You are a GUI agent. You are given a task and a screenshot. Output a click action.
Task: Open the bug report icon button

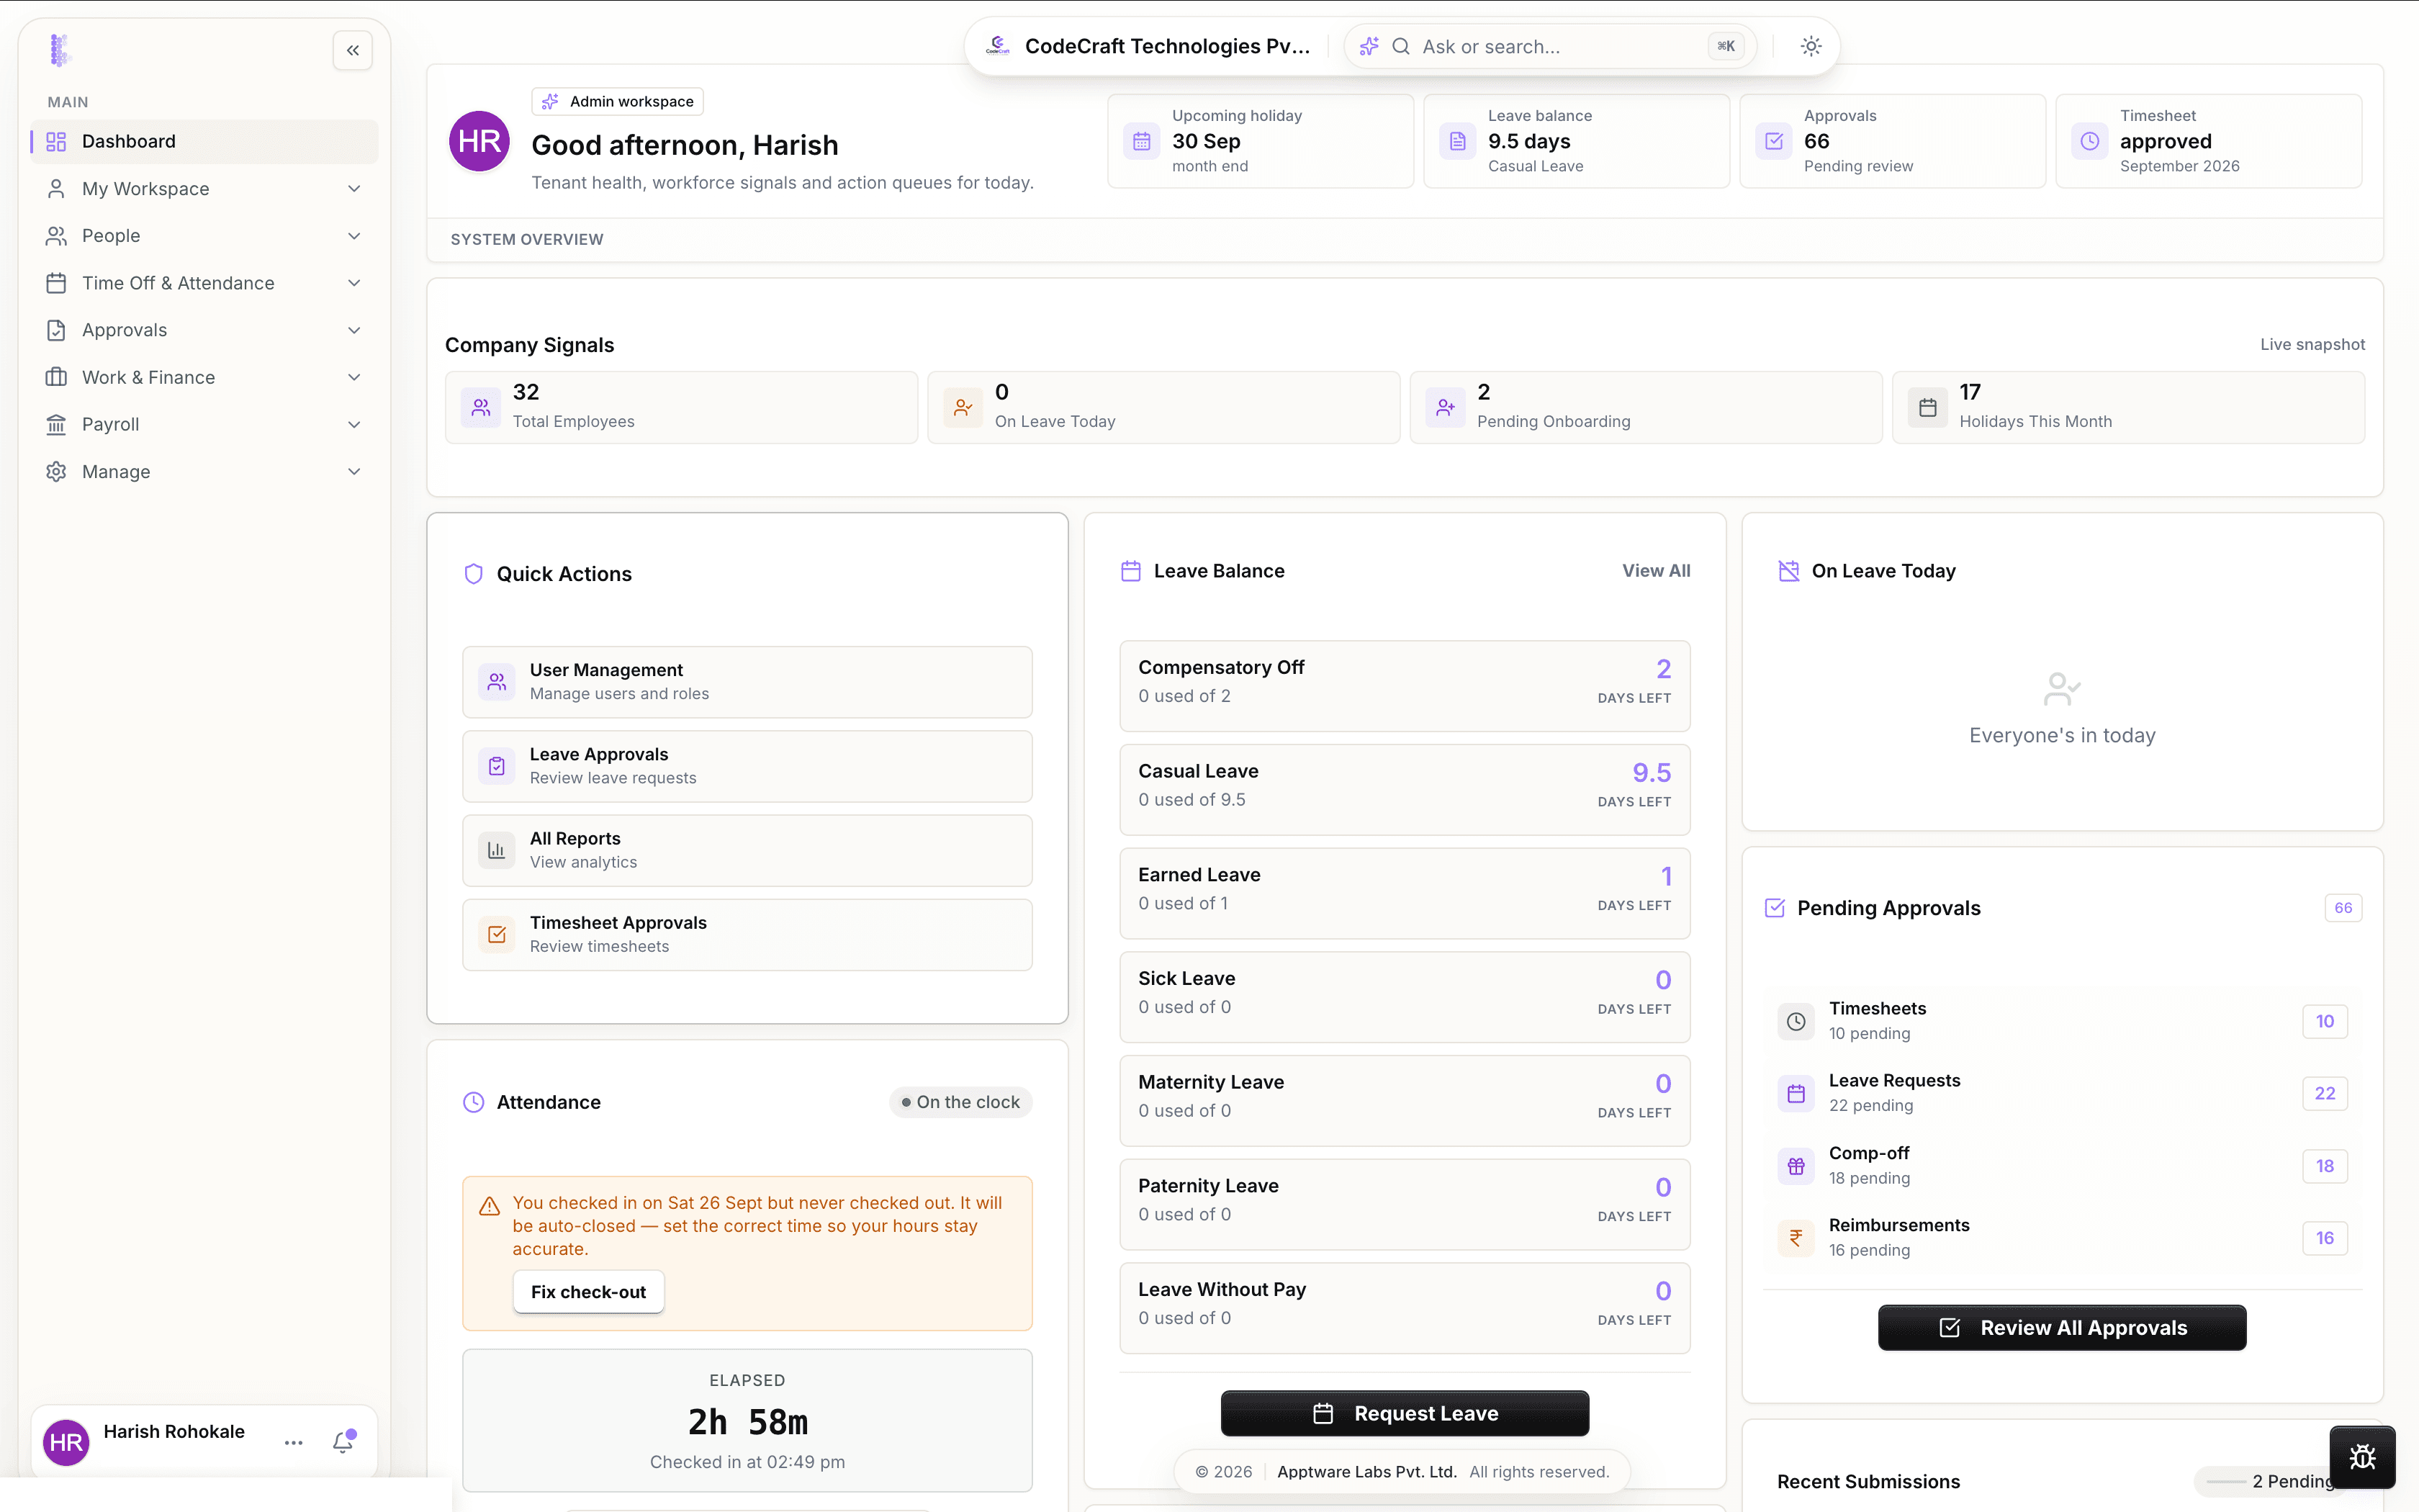pyautogui.click(x=2362, y=1456)
